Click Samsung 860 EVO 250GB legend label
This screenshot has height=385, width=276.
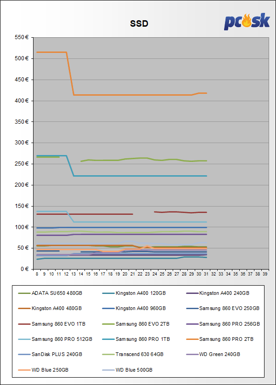[x=229, y=308]
